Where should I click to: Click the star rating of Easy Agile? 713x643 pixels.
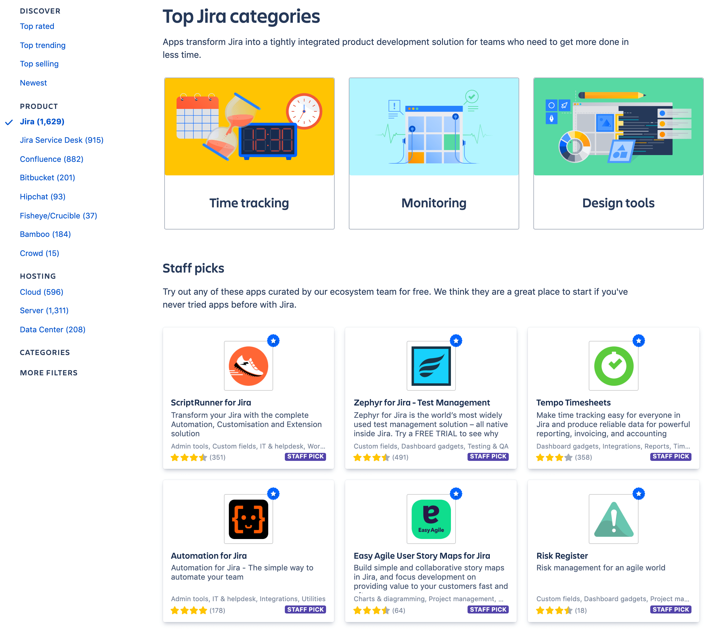coord(372,610)
